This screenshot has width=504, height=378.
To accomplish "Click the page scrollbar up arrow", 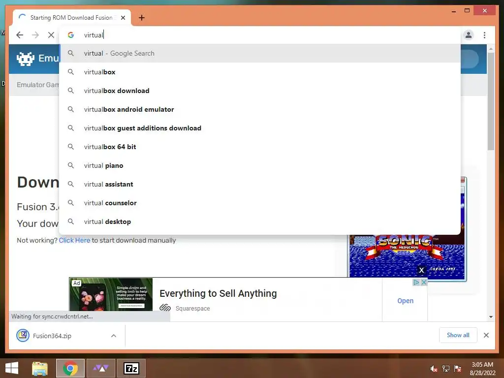I will click(491, 49).
